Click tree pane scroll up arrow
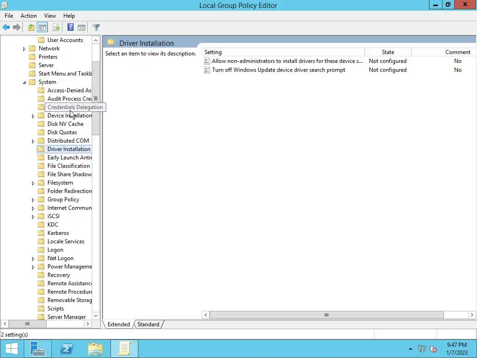 pyautogui.click(x=95, y=40)
